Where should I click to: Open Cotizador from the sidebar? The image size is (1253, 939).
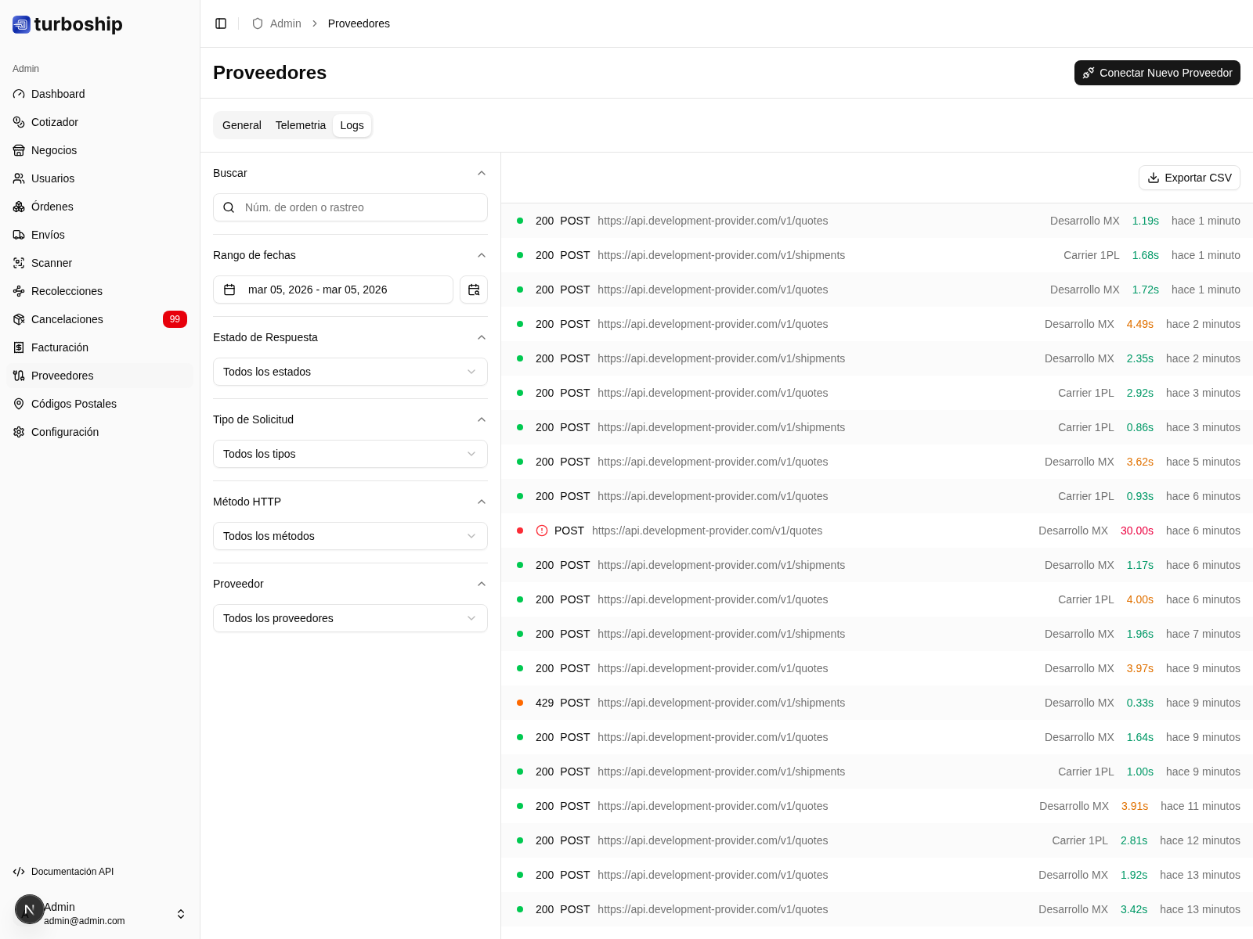[x=54, y=122]
